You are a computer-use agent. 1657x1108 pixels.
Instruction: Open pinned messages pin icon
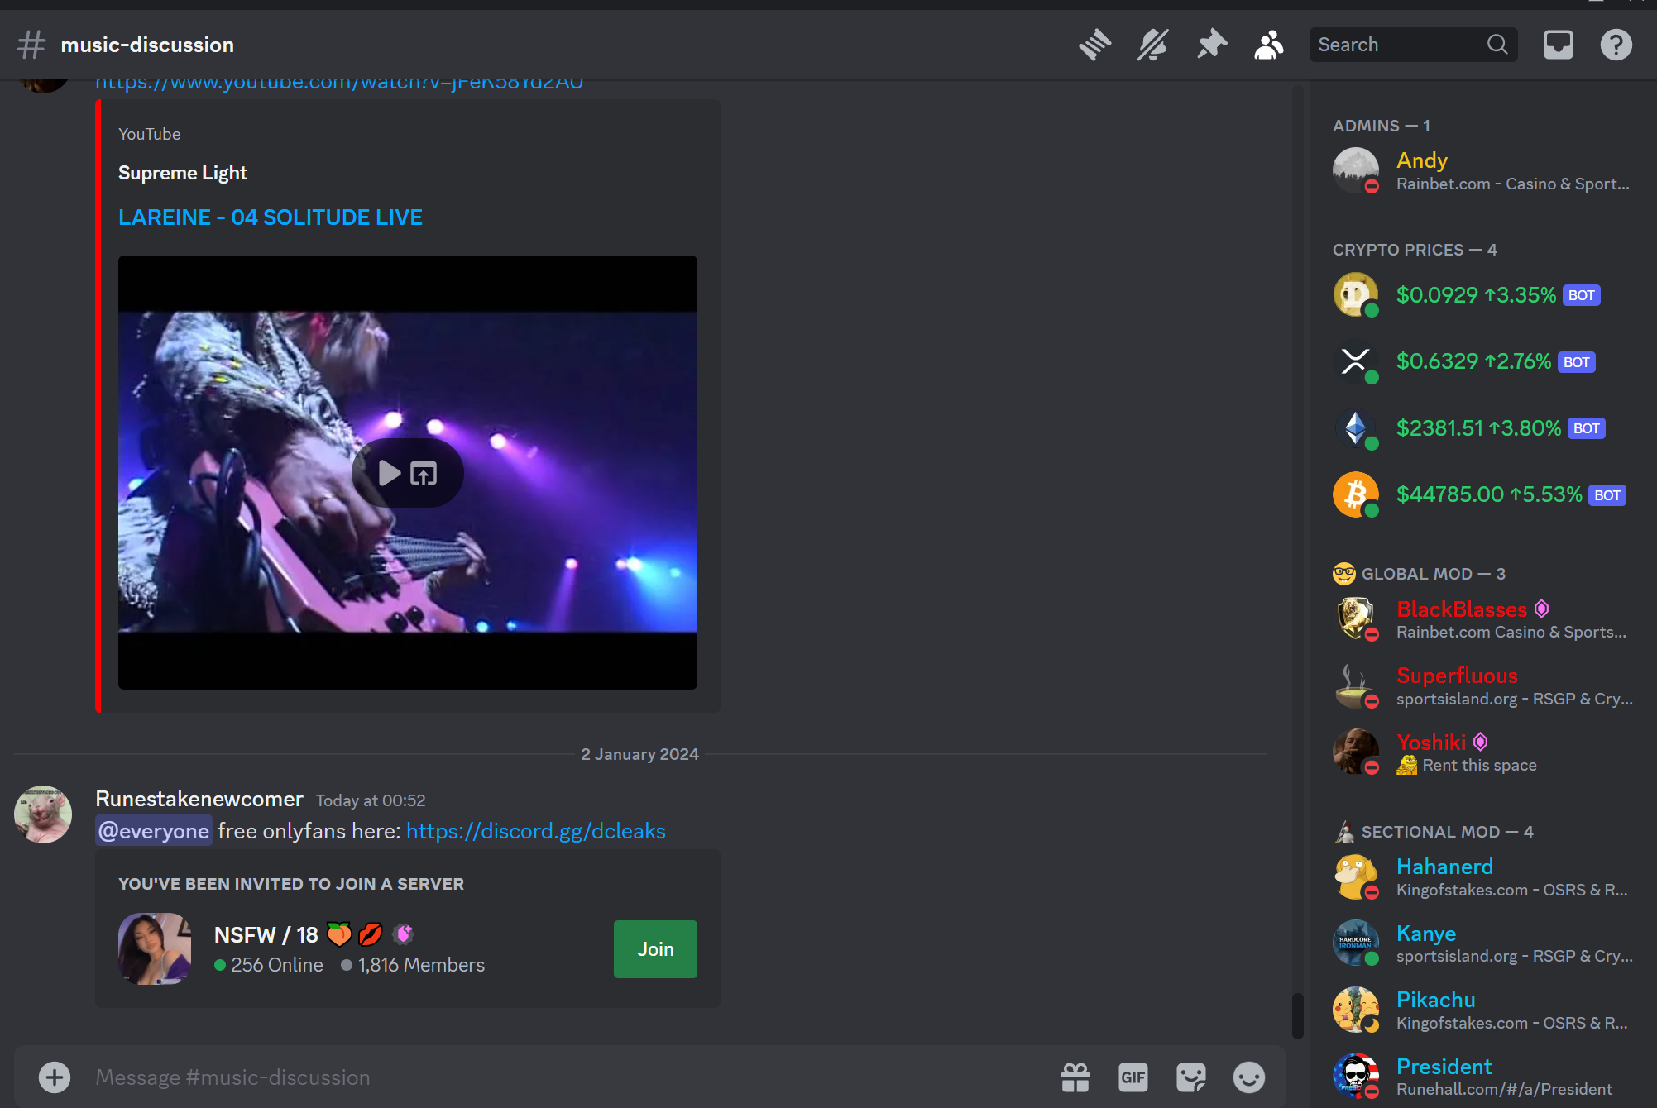[x=1211, y=45]
